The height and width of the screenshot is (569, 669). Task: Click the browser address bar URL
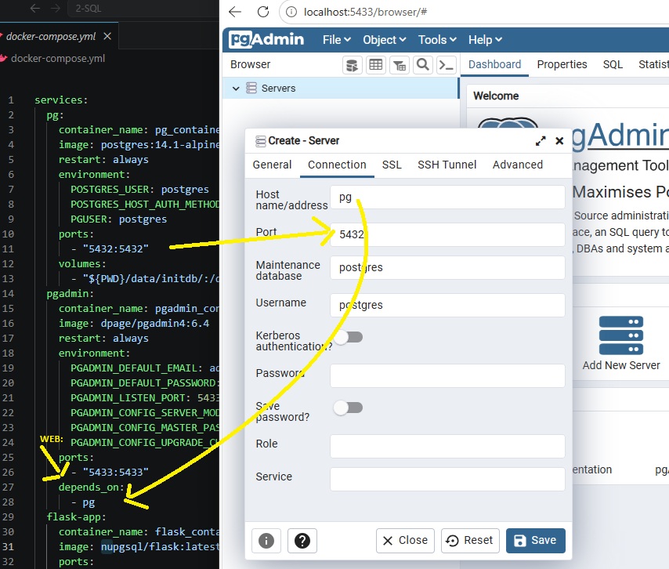(x=365, y=12)
